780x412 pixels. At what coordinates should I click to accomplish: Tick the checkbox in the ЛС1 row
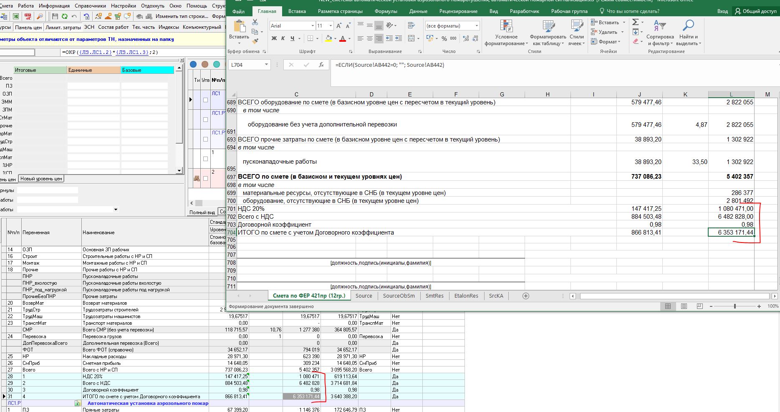pos(205,100)
